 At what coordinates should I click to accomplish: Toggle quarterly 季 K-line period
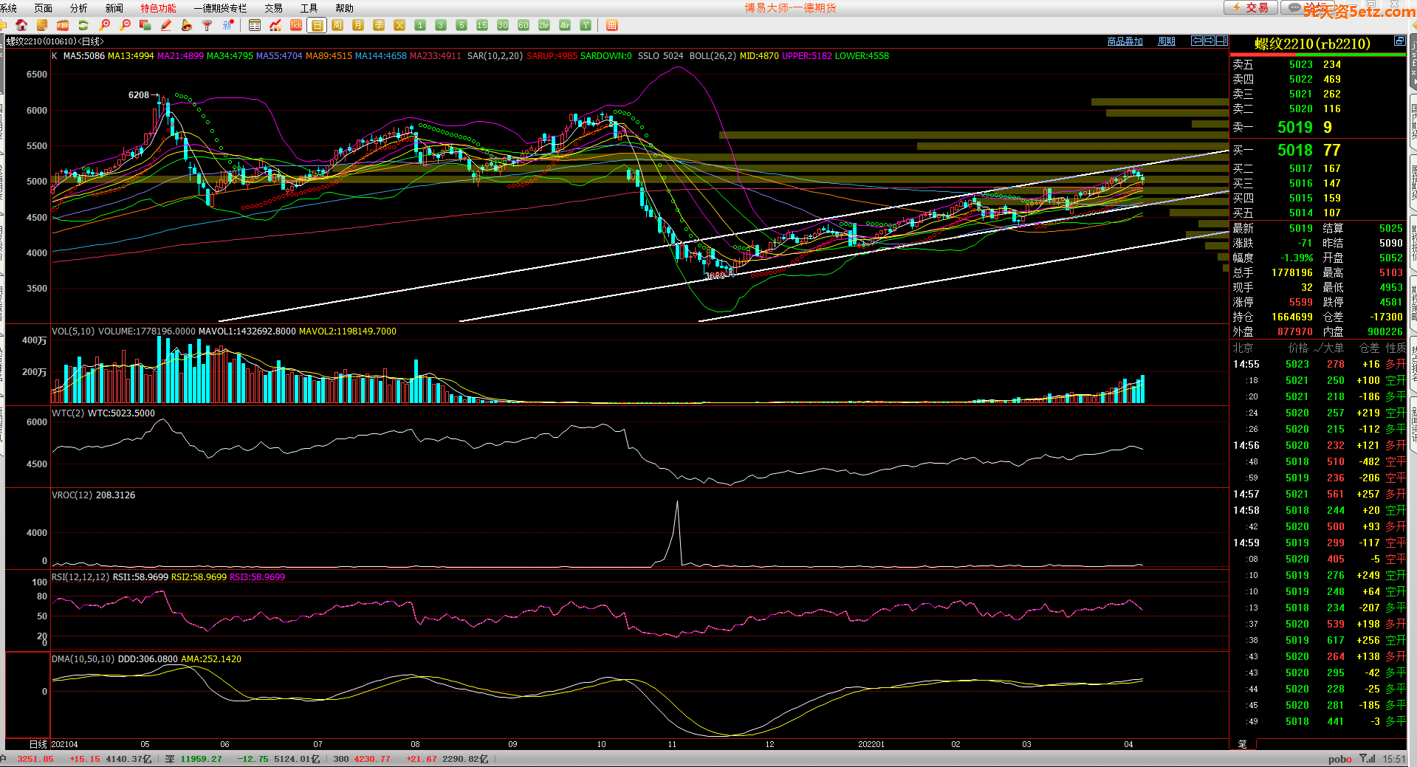coord(379,25)
